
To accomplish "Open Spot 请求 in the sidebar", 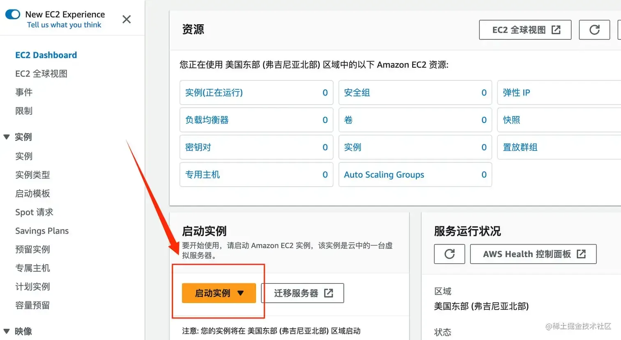I will click(34, 212).
